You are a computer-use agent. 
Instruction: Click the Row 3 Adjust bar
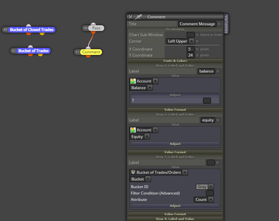(175, 206)
